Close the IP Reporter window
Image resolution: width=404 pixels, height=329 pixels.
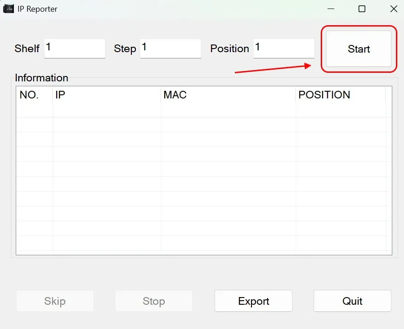point(394,9)
